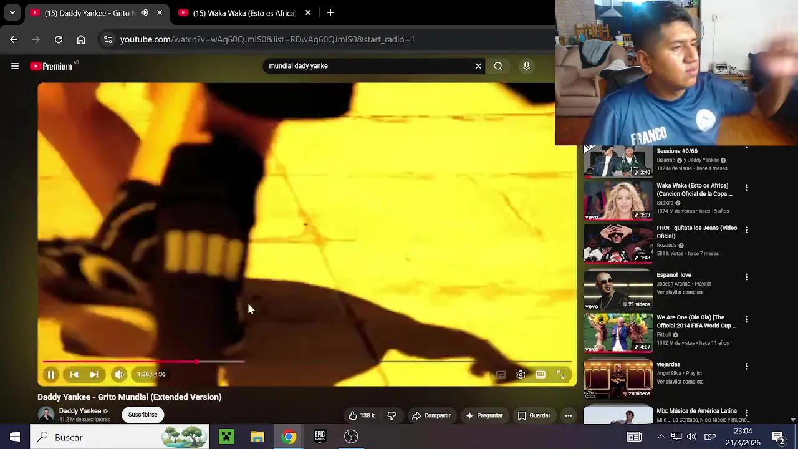Click the youtube.com address bar URL
The height and width of the screenshot is (449, 798).
[x=267, y=39]
